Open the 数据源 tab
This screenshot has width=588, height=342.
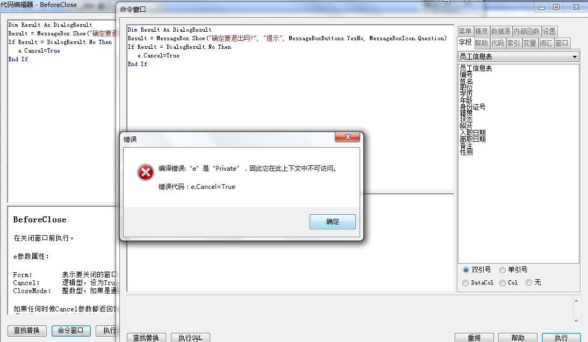500,31
